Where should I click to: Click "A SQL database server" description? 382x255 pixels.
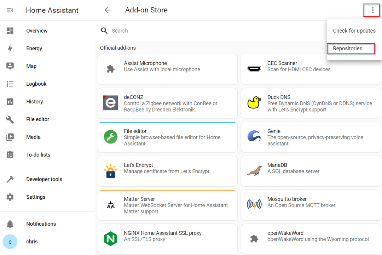[x=293, y=171]
